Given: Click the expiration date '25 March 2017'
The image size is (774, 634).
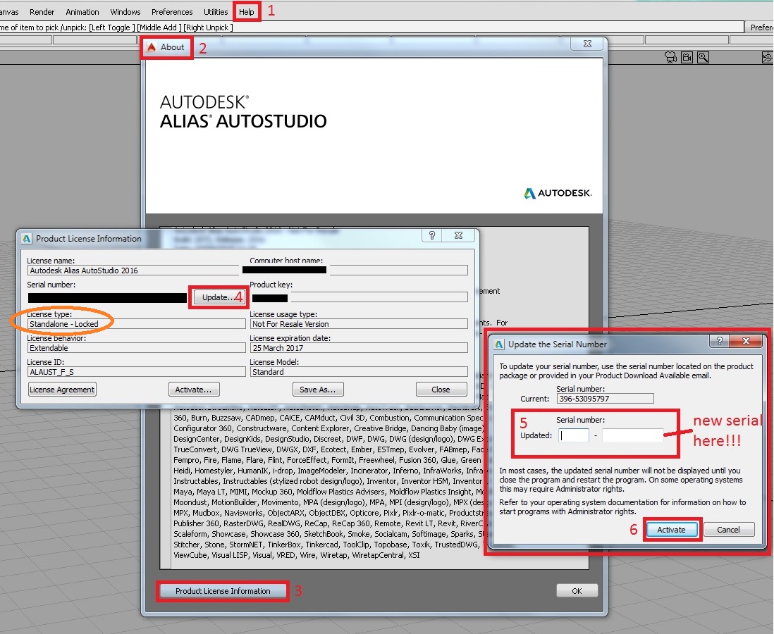Looking at the screenshot, I should (359, 348).
